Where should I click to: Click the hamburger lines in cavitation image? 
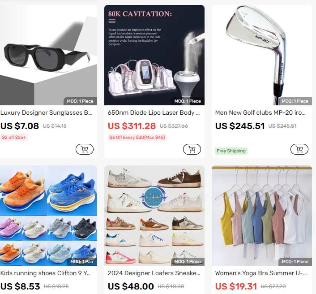tap(112, 21)
